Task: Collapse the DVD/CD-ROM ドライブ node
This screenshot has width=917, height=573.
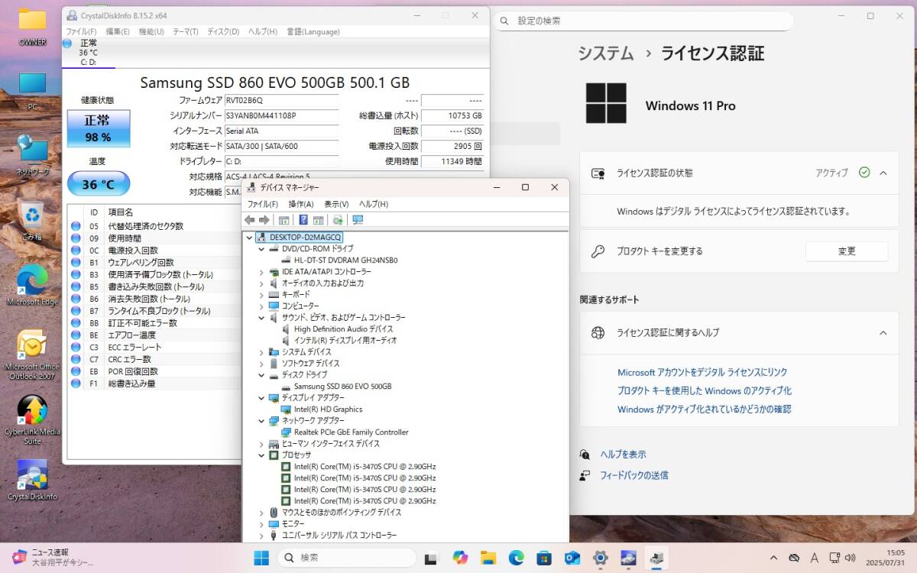Action: coord(261,249)
